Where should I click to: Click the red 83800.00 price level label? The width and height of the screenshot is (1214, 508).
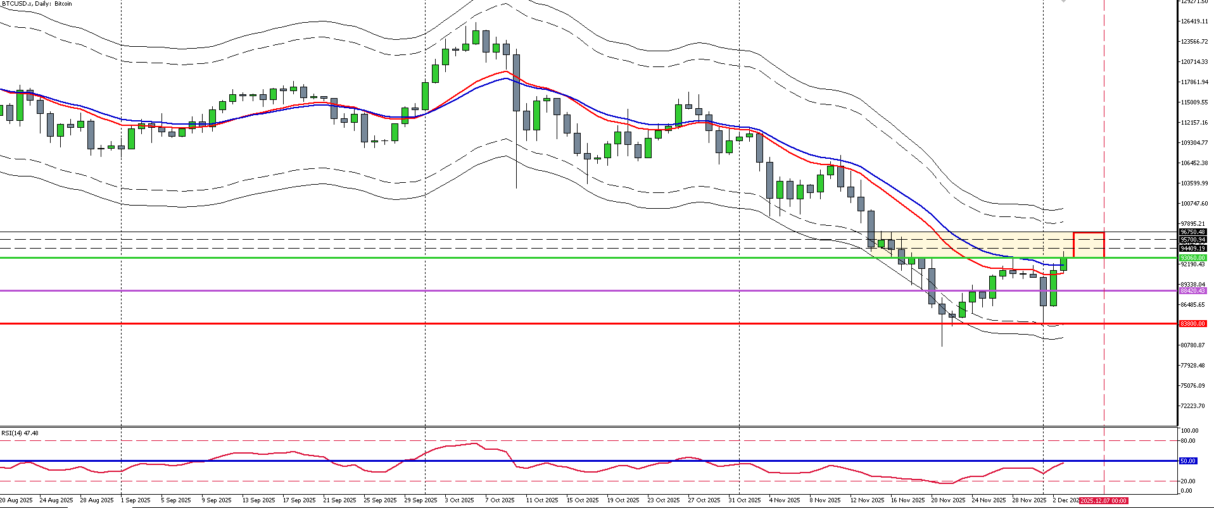coord(1192,324)
